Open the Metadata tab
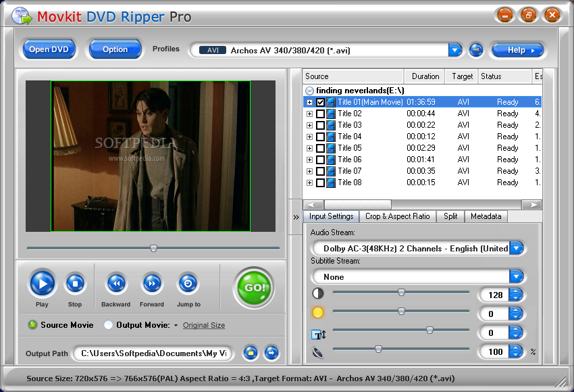This screenshot has height=392, width=574. pos(486,216)
